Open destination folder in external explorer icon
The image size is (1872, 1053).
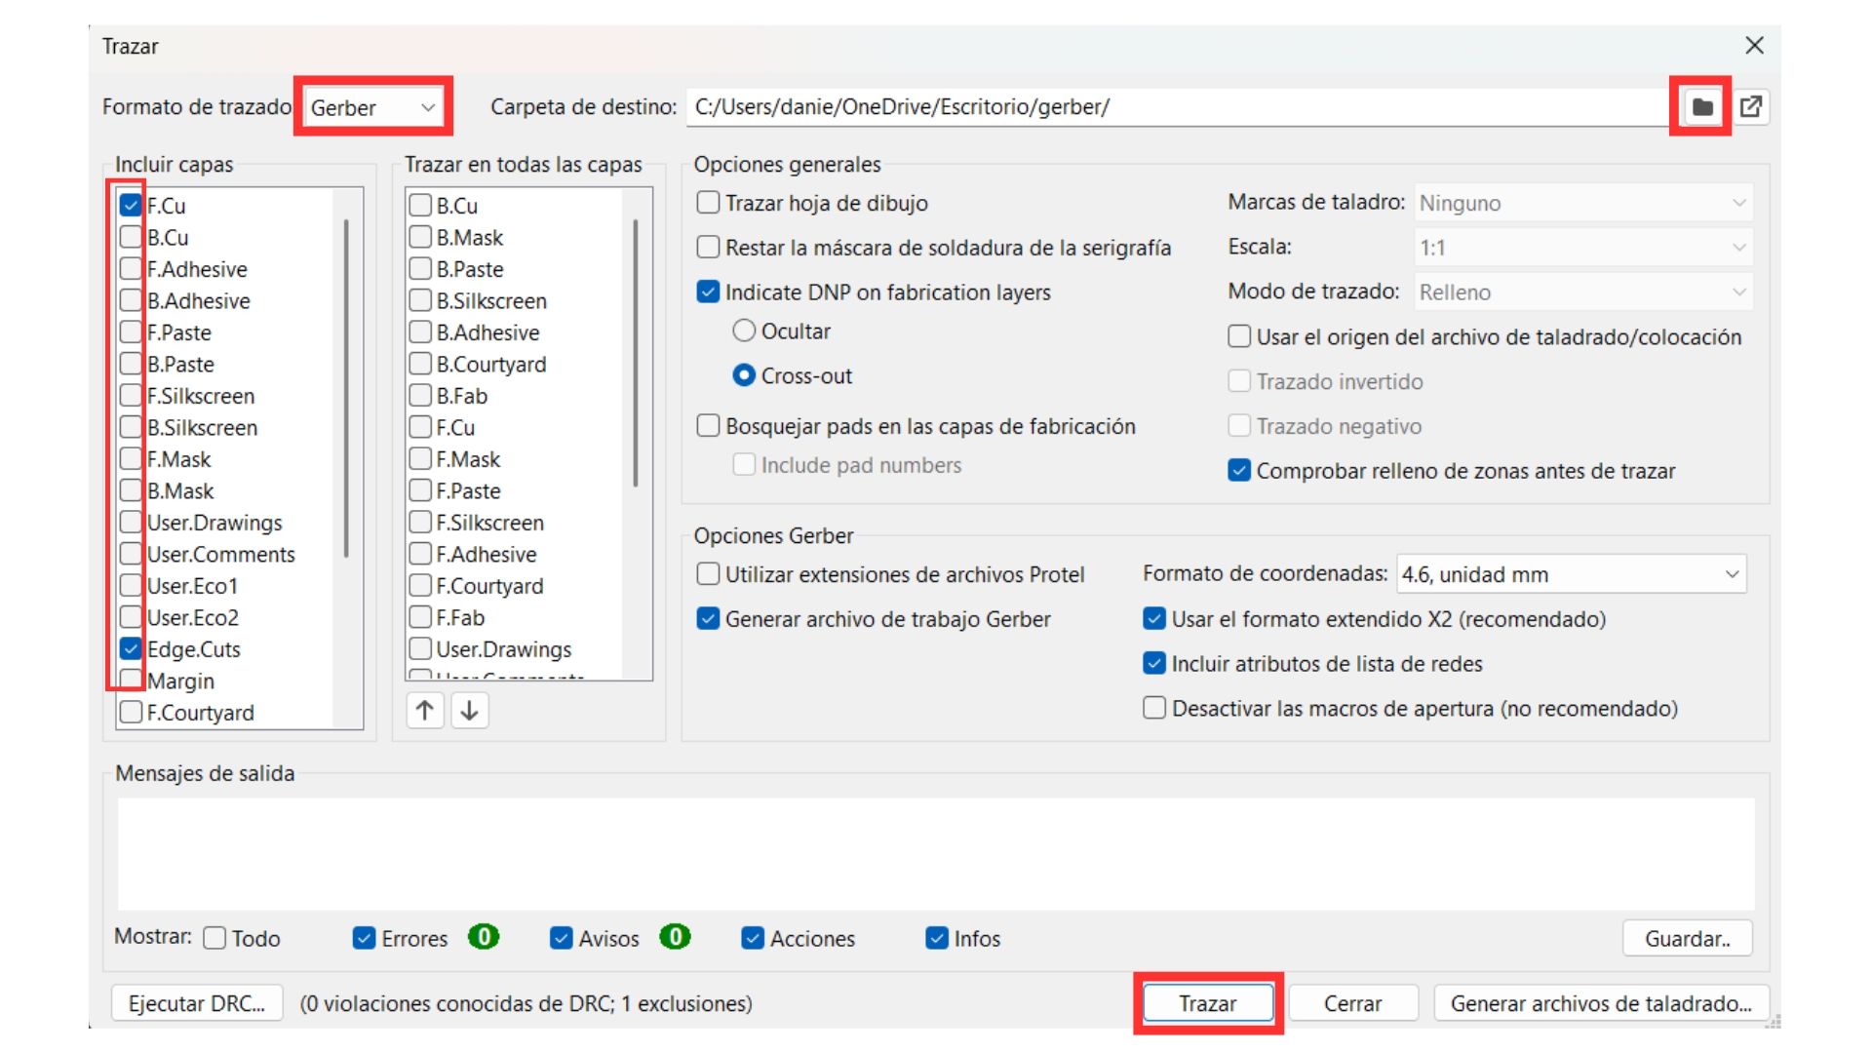1751,107
